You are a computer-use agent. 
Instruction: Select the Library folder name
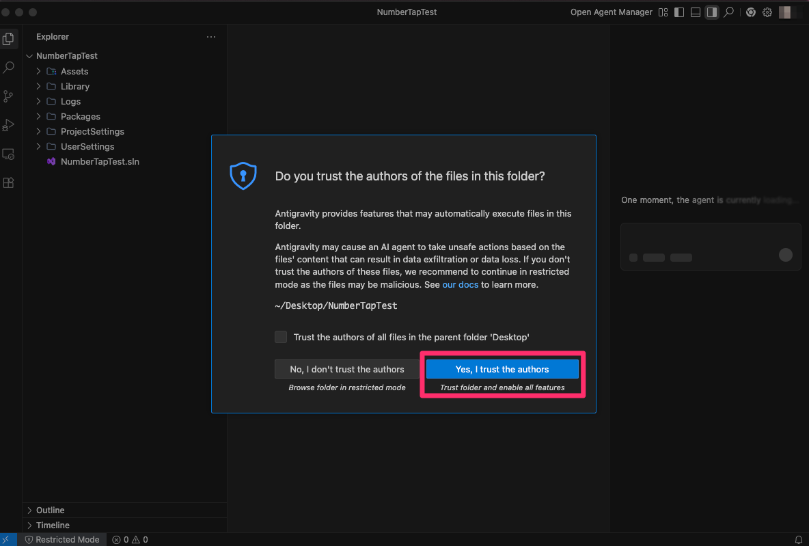coord(75,86)
